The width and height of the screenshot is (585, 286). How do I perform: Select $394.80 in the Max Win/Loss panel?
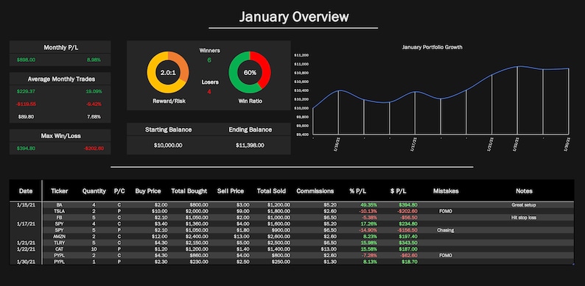(26, 149)
